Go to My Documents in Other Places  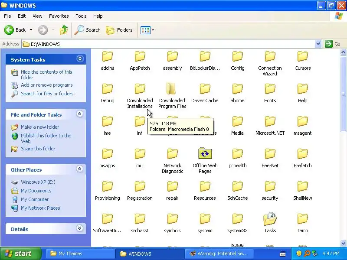pyautogui.click(x=36, y=191)
